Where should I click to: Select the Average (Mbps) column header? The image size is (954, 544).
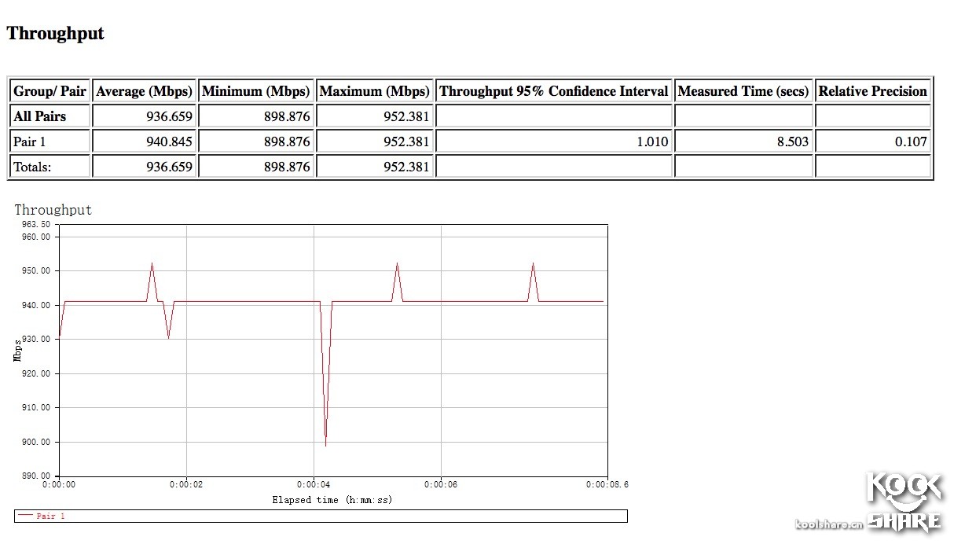pos(144,91)
